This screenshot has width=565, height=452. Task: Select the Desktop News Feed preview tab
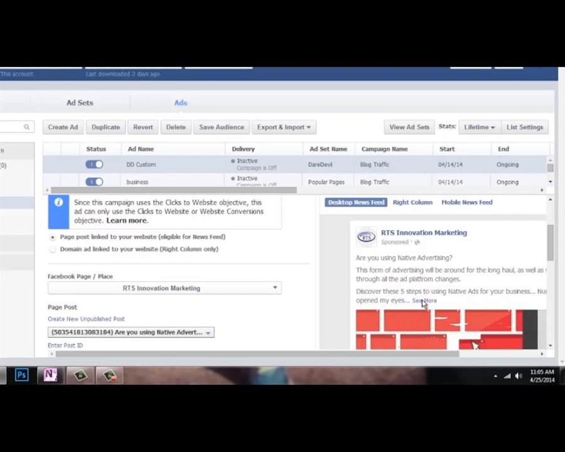(x=356, y=202)
